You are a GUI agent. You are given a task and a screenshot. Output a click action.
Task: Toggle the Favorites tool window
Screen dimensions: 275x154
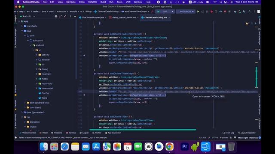tap(15, 105)
